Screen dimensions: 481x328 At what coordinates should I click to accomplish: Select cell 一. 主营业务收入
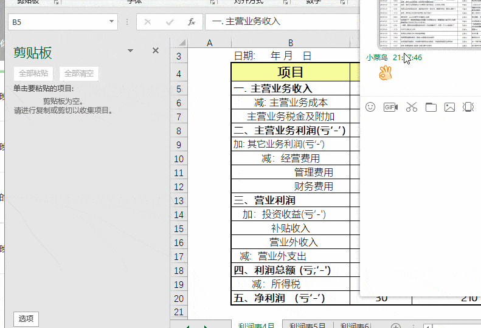pos(291,89)
